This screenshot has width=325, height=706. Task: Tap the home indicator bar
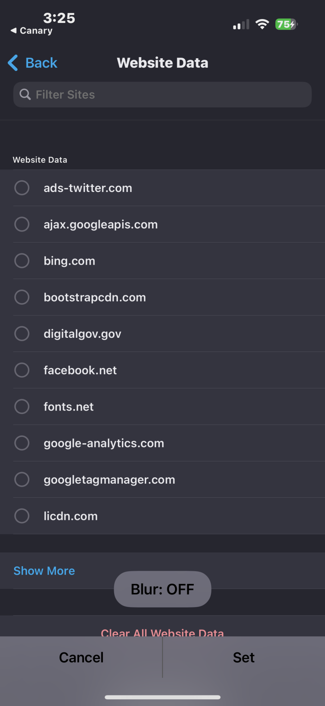(x=162, y=697)
